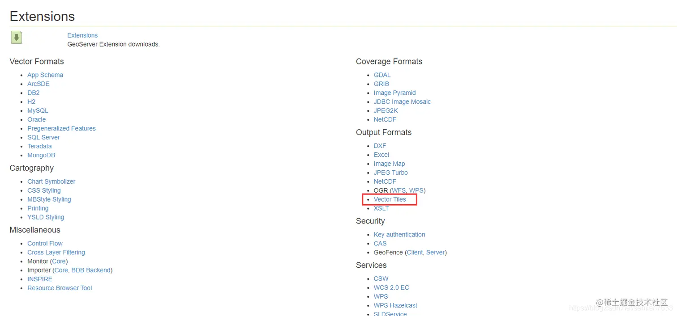This screenshot has width=677, height=316.
Task: Select 'GeoServer Extension downloads.' description text
Action: pos(113,44)
